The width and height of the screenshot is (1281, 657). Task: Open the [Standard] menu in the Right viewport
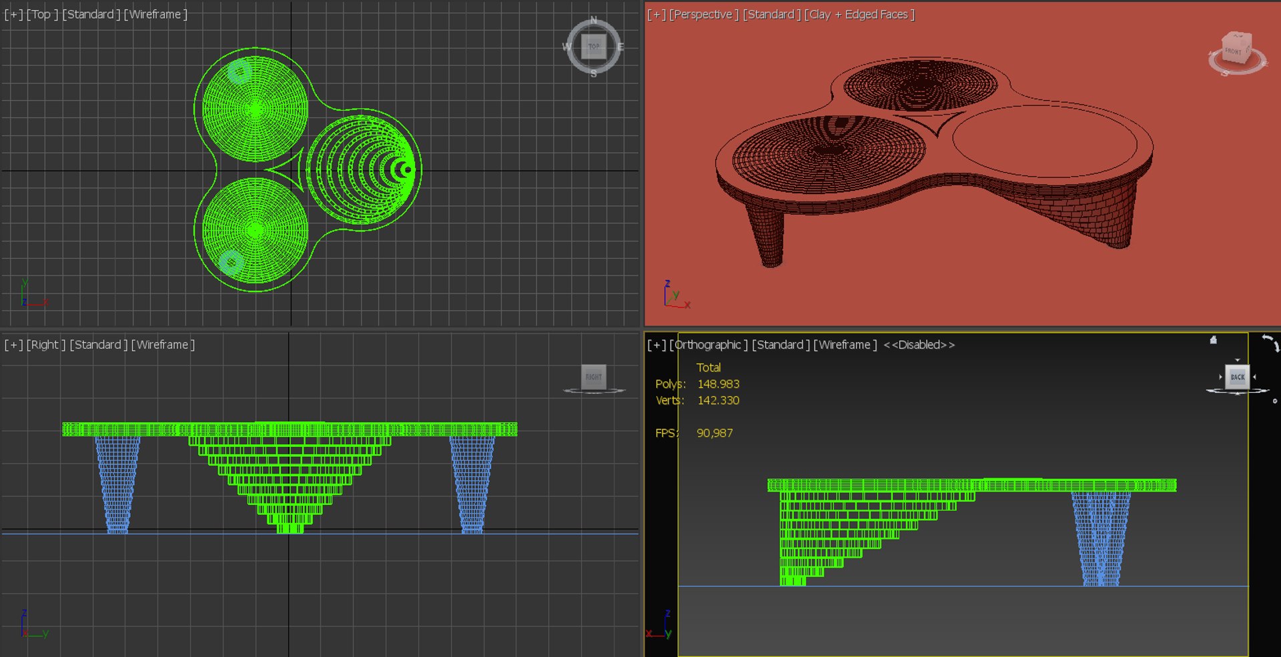[x=99, y=345]
